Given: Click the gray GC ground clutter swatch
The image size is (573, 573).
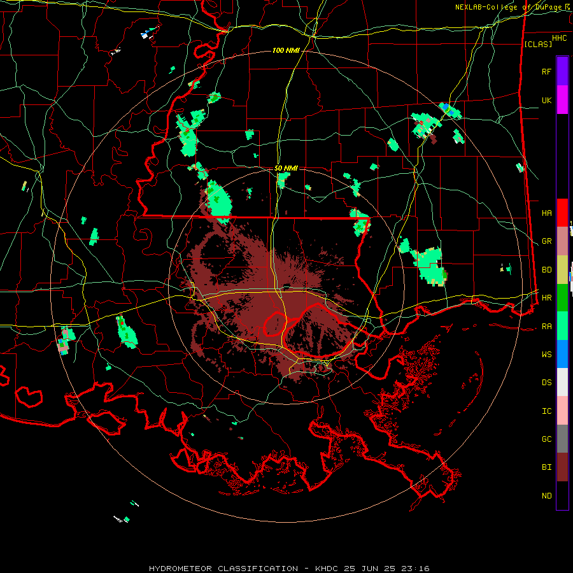Looking at the screenshot, I should pos(562,439).
